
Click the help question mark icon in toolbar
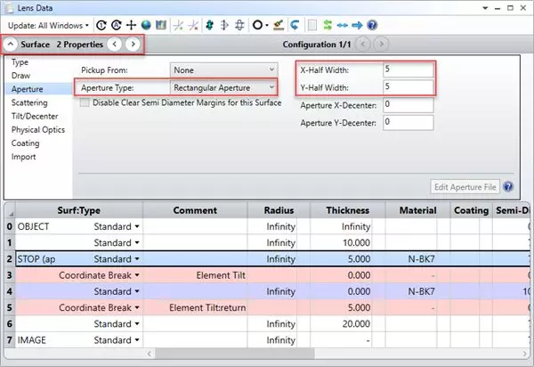(371, 25)
